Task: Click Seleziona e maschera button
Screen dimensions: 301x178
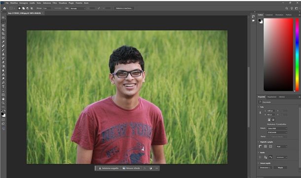Action: (x=124, y=8)
